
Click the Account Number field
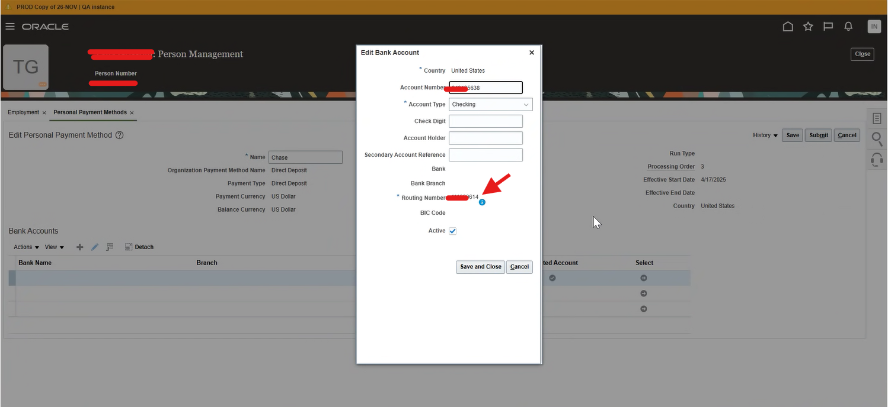point(485,88)
